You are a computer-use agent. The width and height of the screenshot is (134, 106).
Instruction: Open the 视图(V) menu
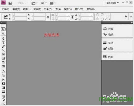(x=68, y=9)
